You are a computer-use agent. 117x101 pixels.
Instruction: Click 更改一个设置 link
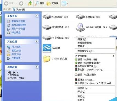pyautogui.click(x=18, y=29)
